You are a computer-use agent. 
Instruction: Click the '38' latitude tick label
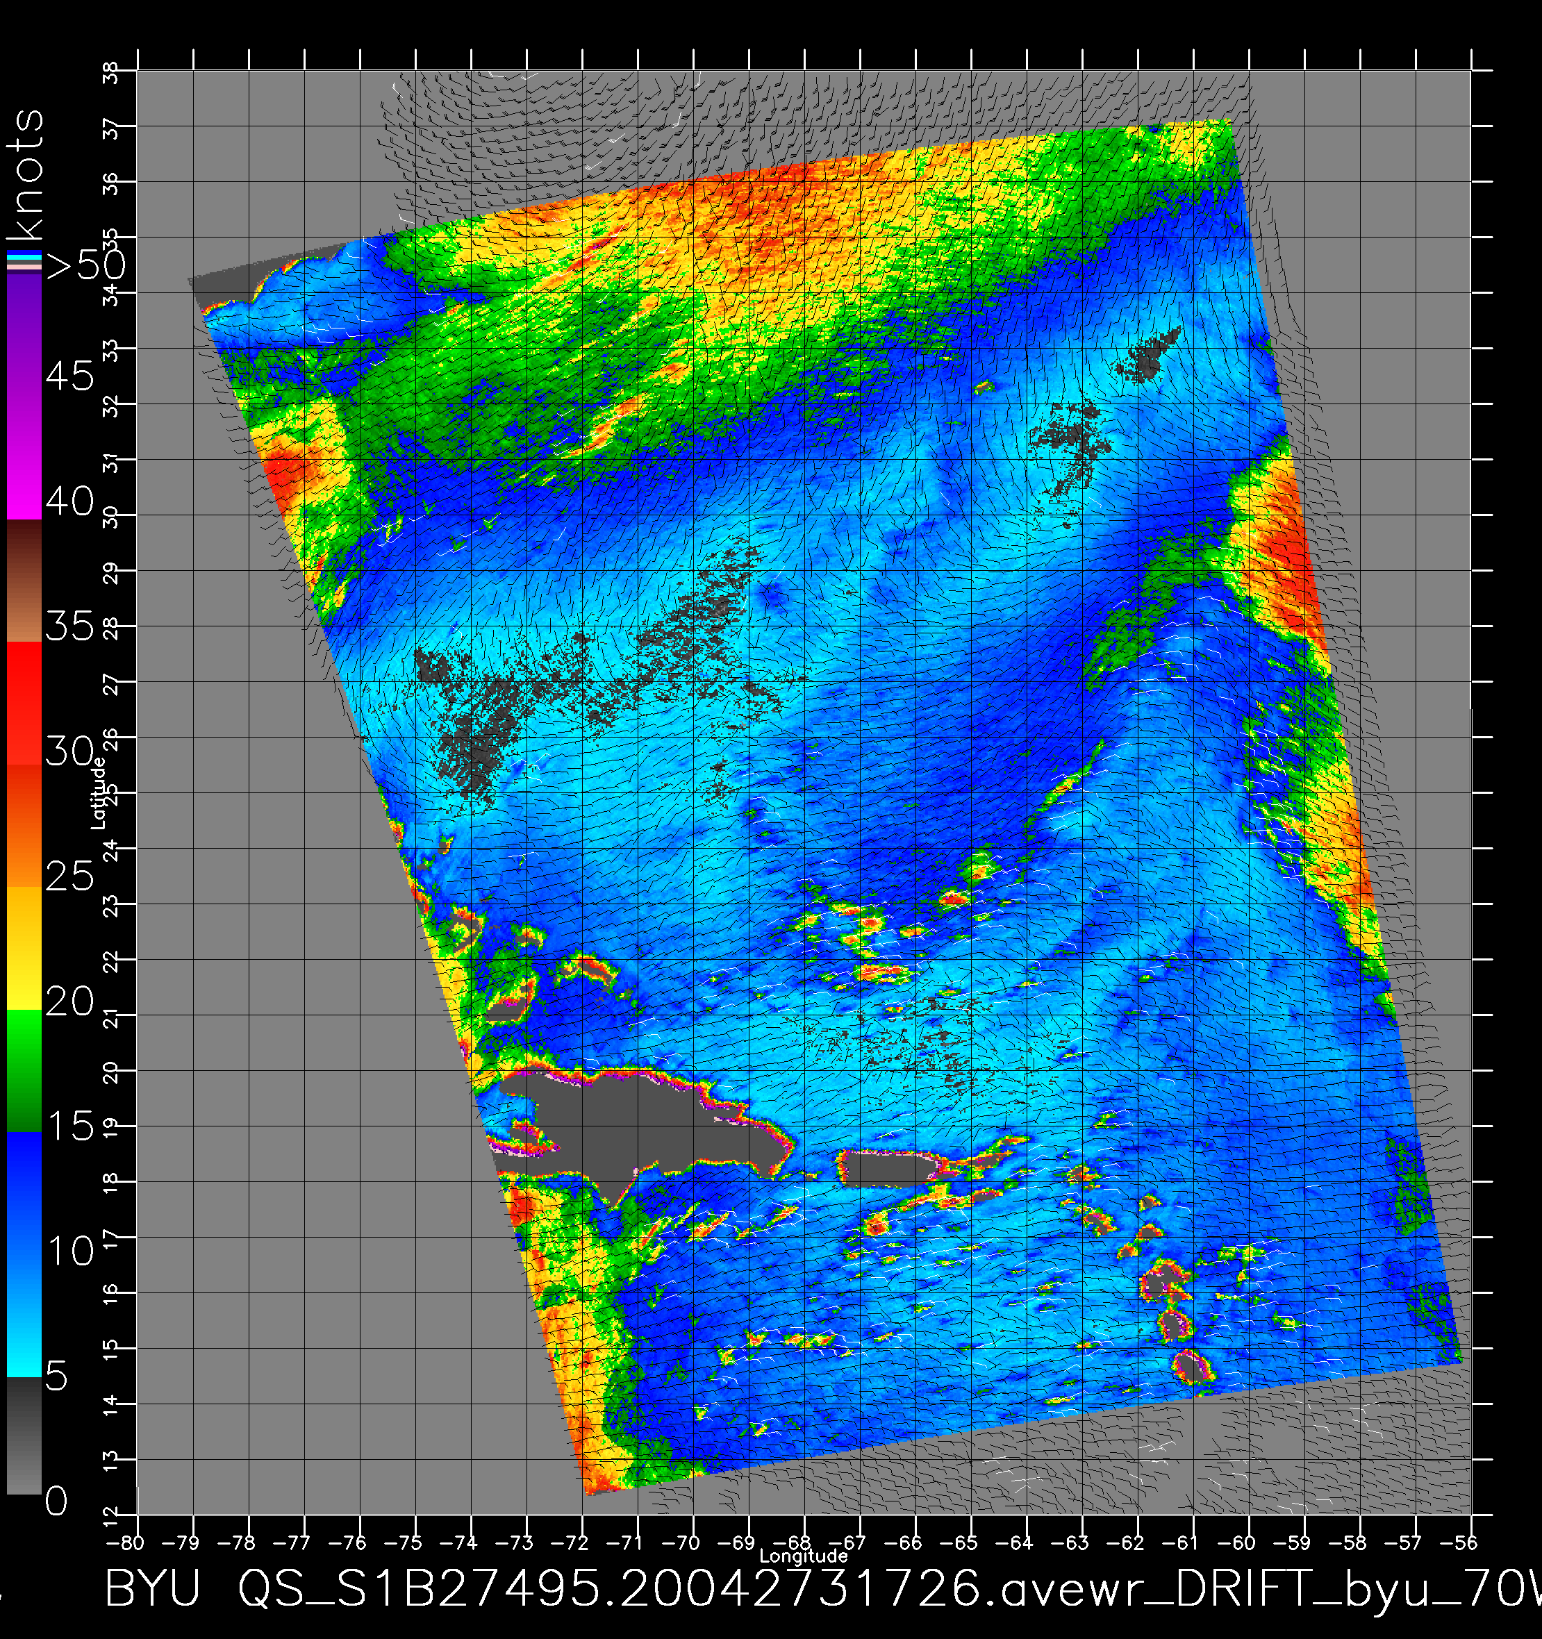pyautogui.click(x=111, y=74)
